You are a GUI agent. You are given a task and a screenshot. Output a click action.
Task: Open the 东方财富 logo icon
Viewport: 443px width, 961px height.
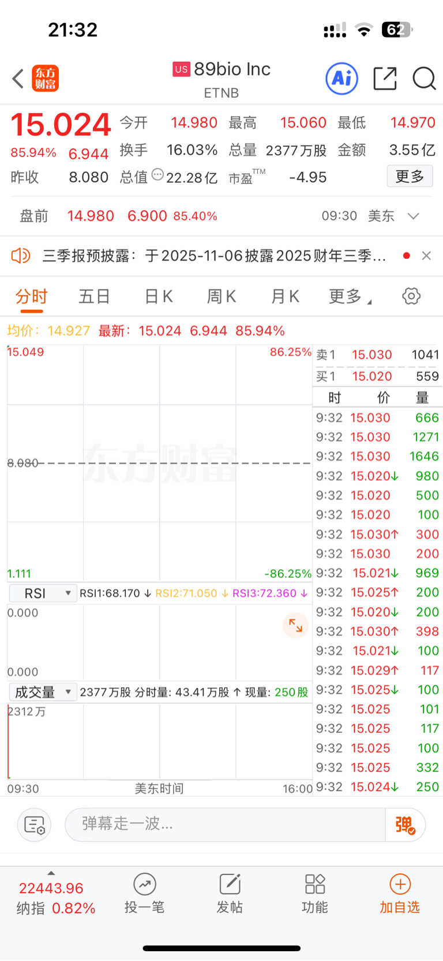tap(45, 79)
